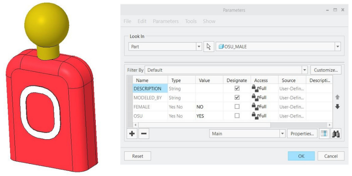This screenshot has height=176, width=352.
Task: Open the Tools menu
Action: click(190, 21)
